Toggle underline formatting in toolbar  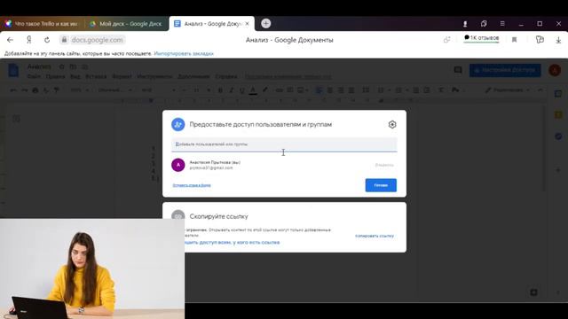point(242,90)
